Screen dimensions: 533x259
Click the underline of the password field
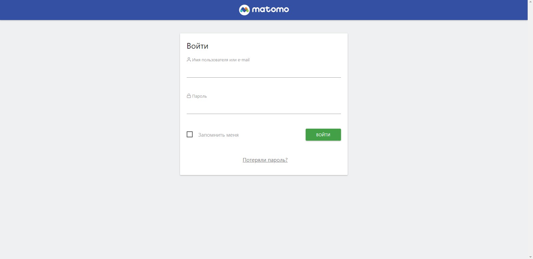click(264, 114)
